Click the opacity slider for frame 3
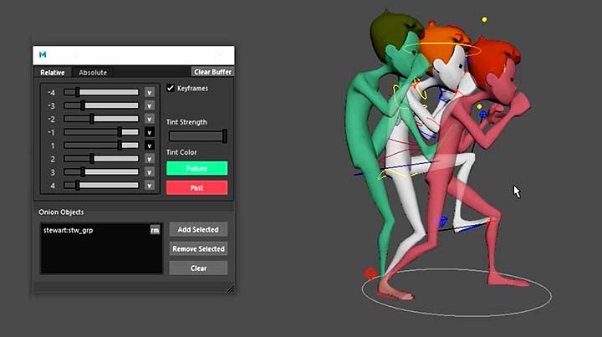The image size is (602, 337). coord(101,172)
